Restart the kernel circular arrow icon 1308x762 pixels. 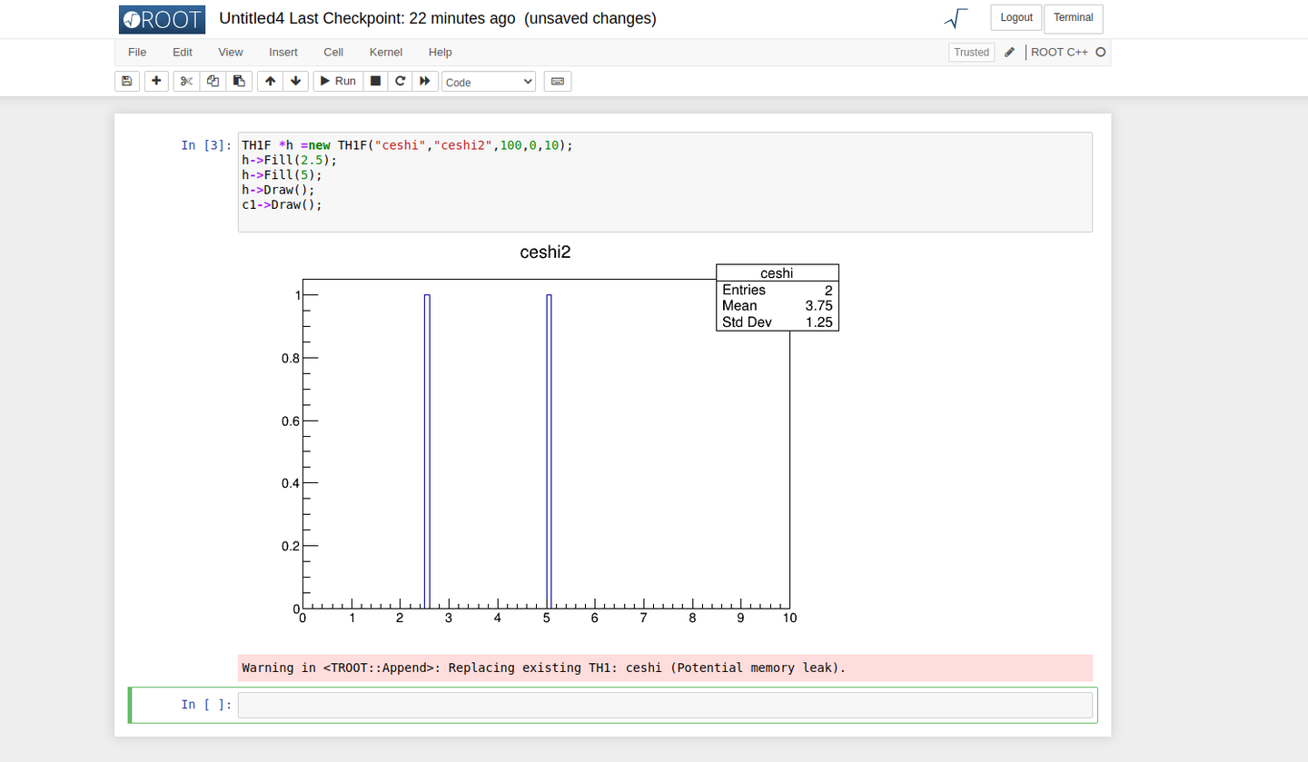click(x=400, y=81)
